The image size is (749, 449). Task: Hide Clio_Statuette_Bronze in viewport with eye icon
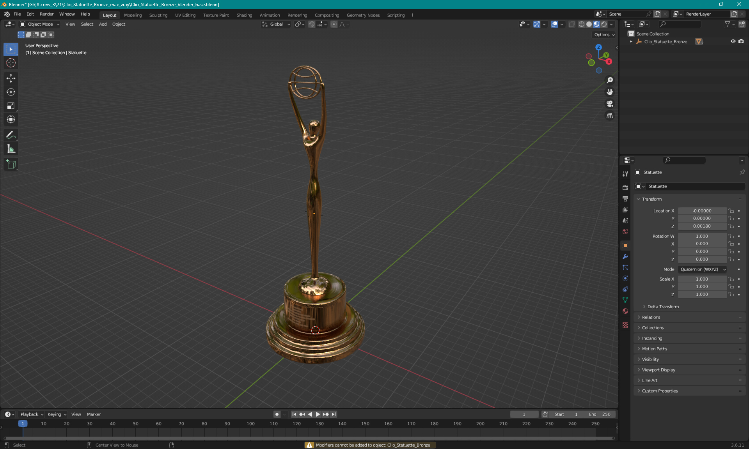pyautogui.click(x=733, y=41)
